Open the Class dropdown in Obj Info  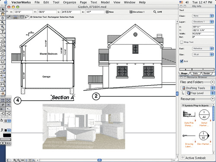click(x=203, y=16)
